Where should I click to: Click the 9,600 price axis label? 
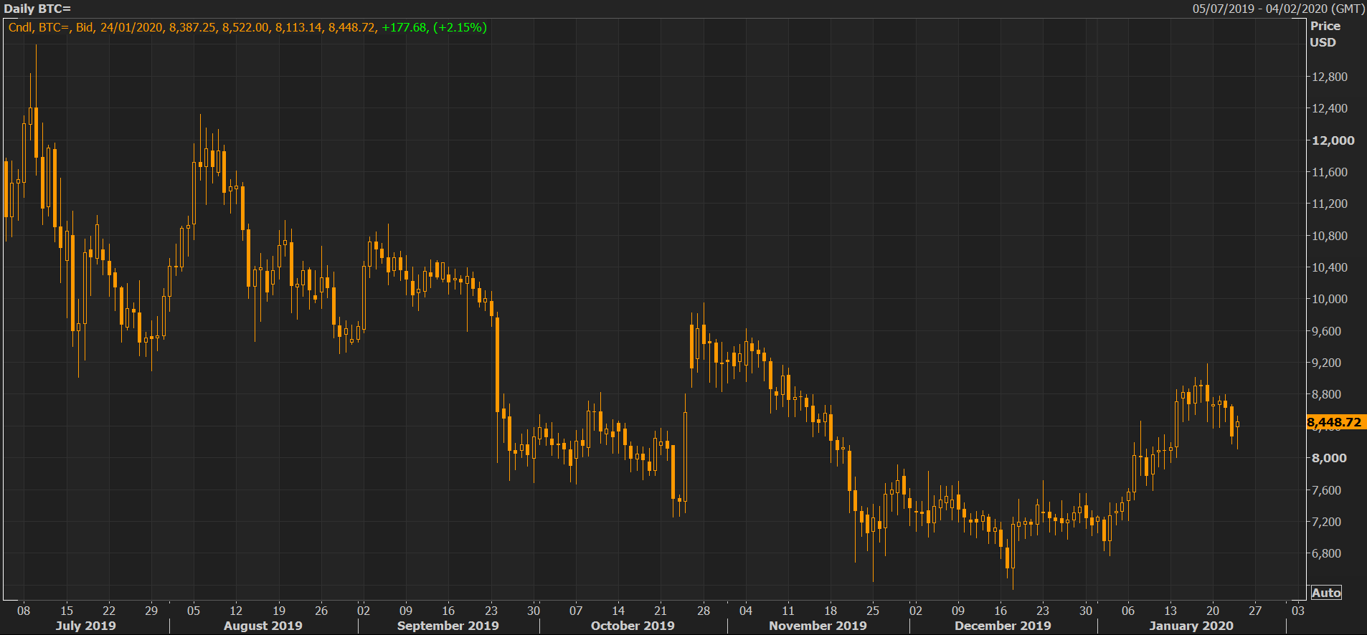click(x=1326, y=331)
